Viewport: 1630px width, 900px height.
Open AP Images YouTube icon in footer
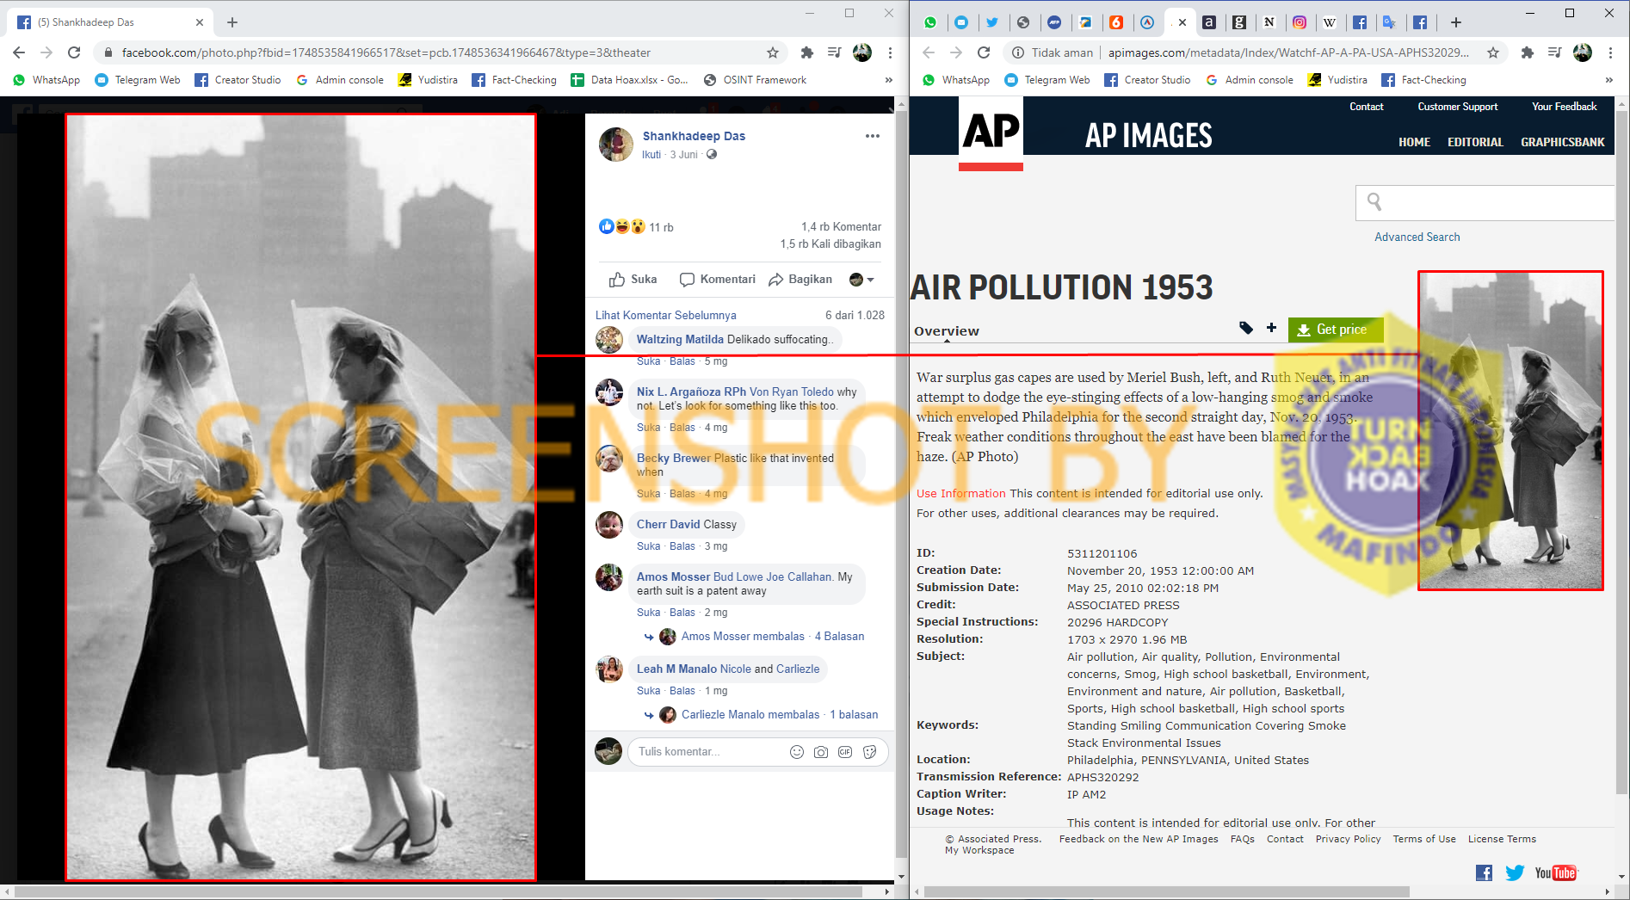(1556, 872)
